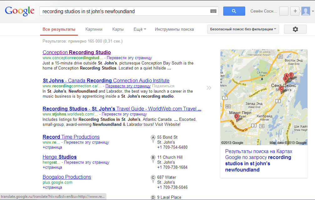The width and height of the screenshot is (315, 200).
Task: Select the Все результаты tab
Action: 59,29
